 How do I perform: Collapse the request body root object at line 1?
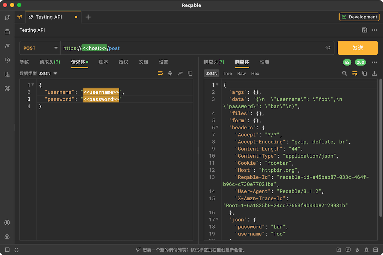pos(33,85)
